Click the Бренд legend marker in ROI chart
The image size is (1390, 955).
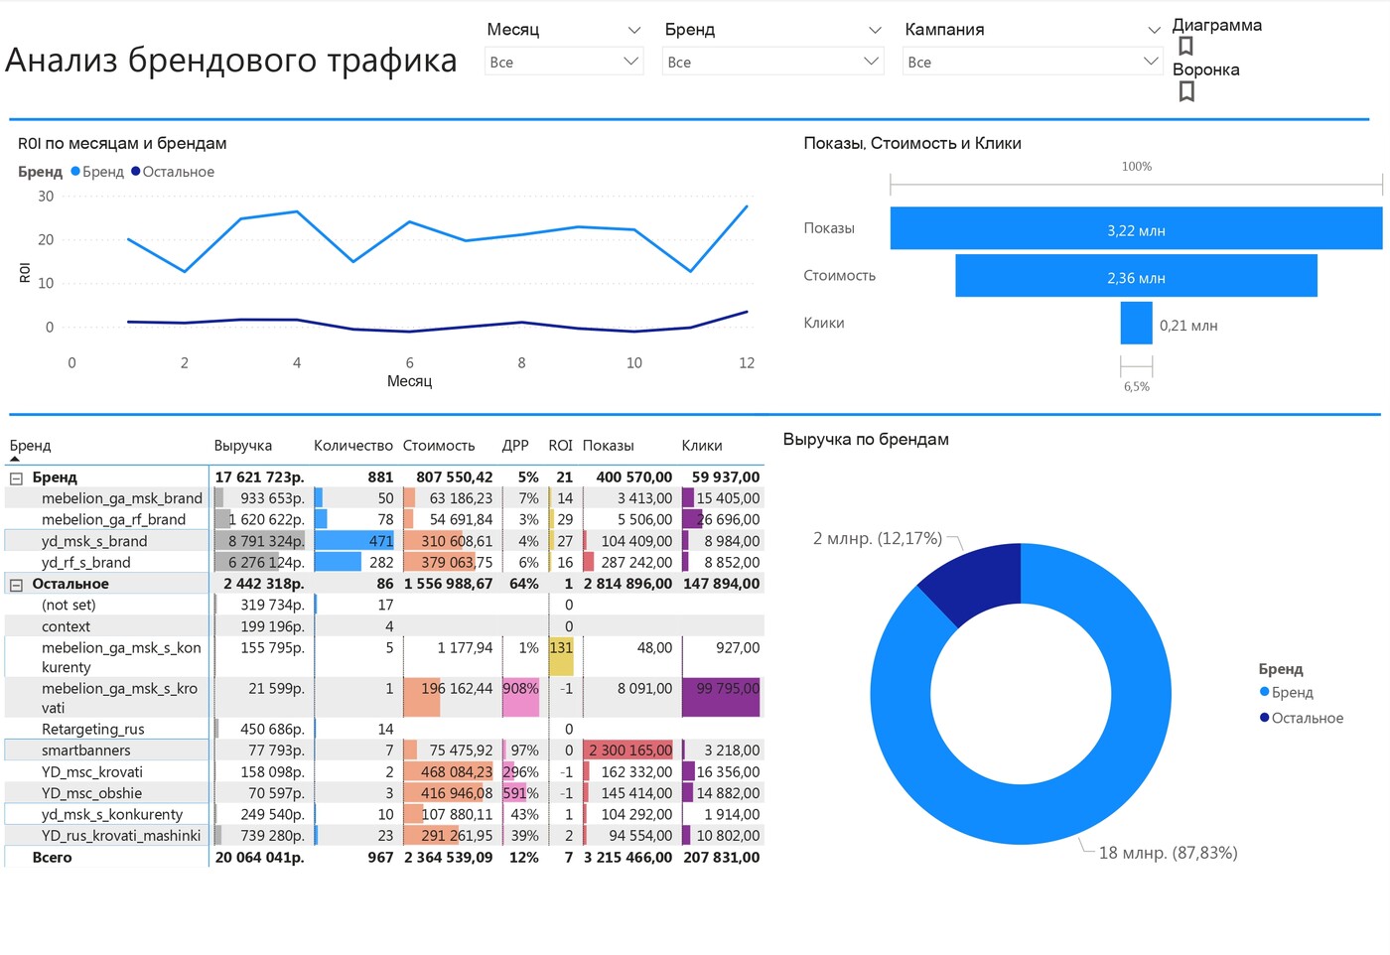tap(75, 172)
